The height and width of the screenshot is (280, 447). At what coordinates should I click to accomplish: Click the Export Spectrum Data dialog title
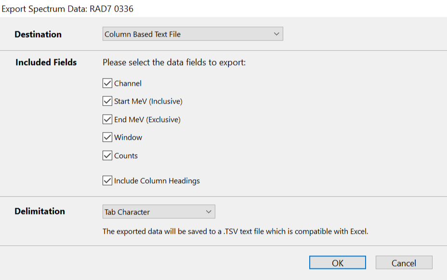(68, 8)
